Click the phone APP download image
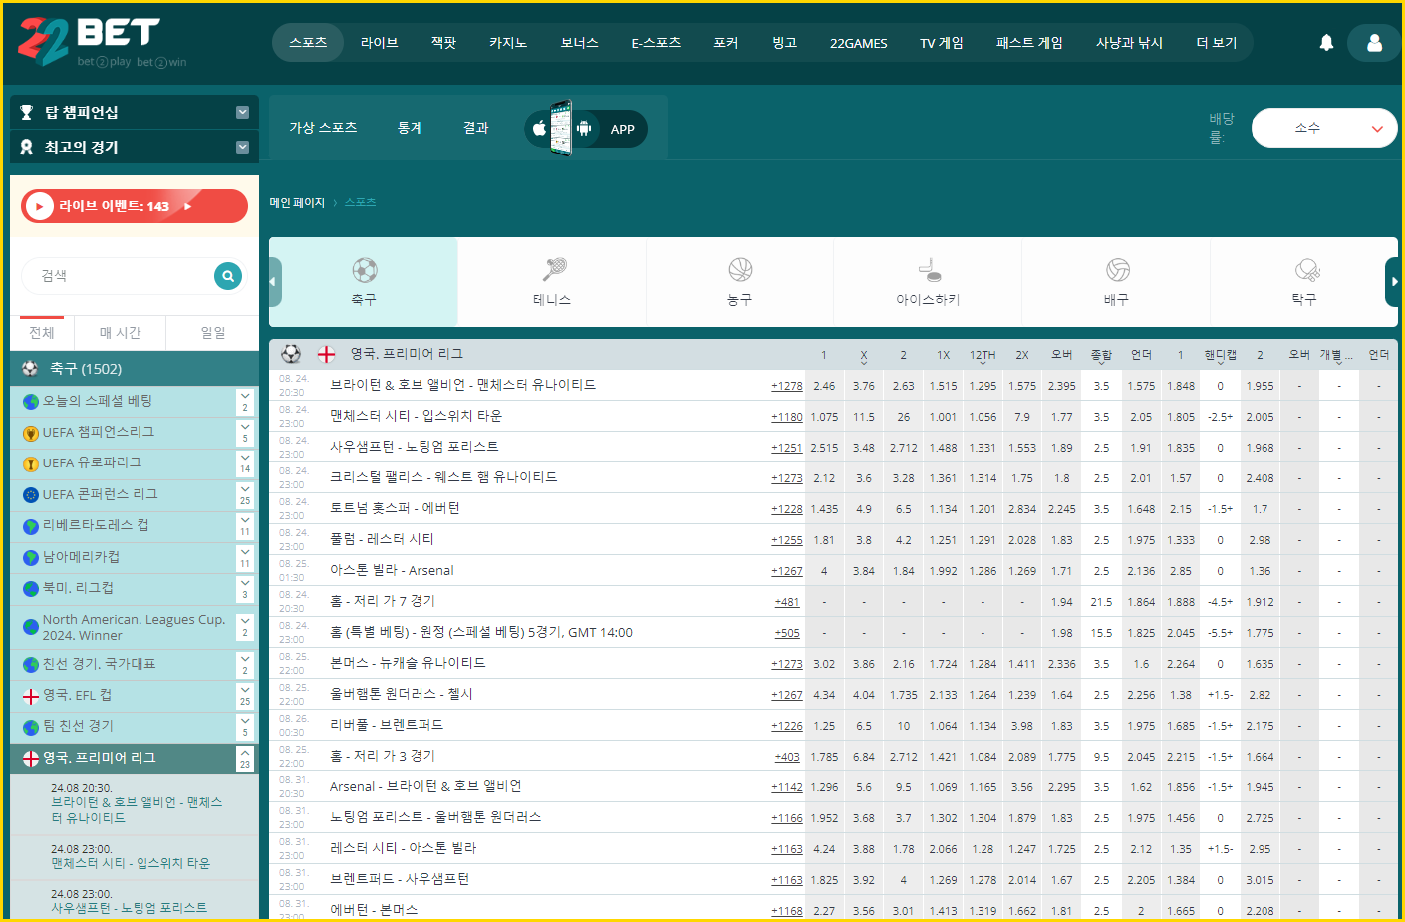Screen dimensions: 1405x922 (561, 128)
